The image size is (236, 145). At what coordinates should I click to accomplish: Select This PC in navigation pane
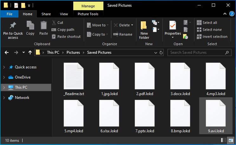(x=26, y=87)
